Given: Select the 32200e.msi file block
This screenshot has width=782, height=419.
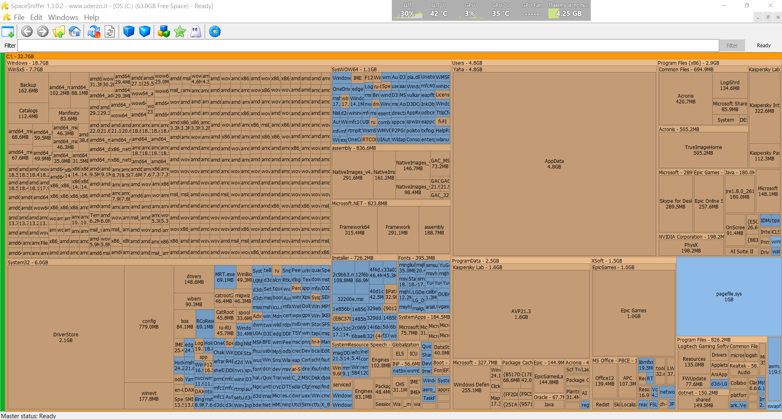Looking at the screenshot, I should (x=350, y=299).
